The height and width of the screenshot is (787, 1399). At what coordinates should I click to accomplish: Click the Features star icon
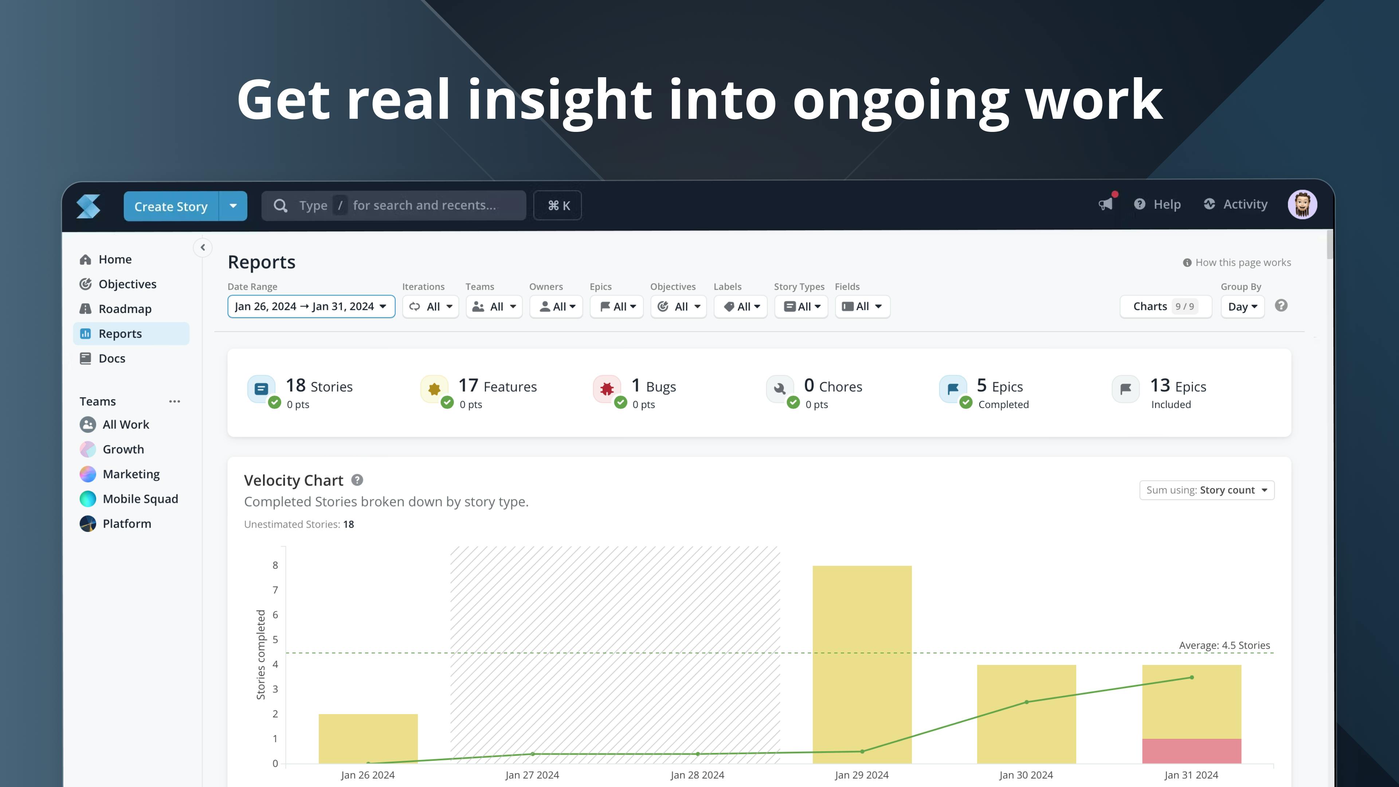pos(434,389)
